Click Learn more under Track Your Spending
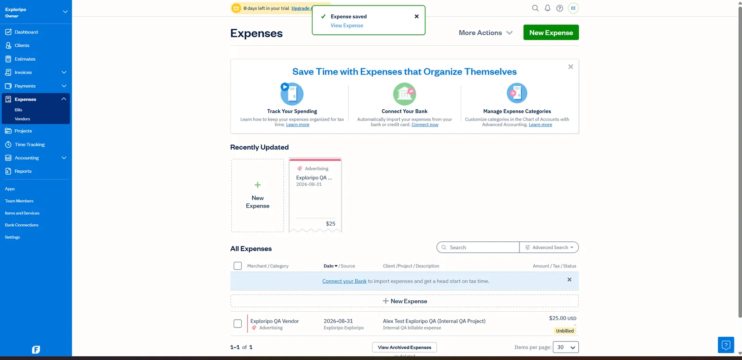742x360 pixels. (x=298, y=125)
